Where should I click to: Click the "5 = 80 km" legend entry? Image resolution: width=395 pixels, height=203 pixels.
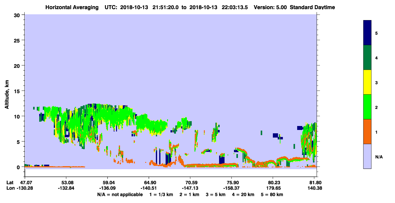[272, 194]
